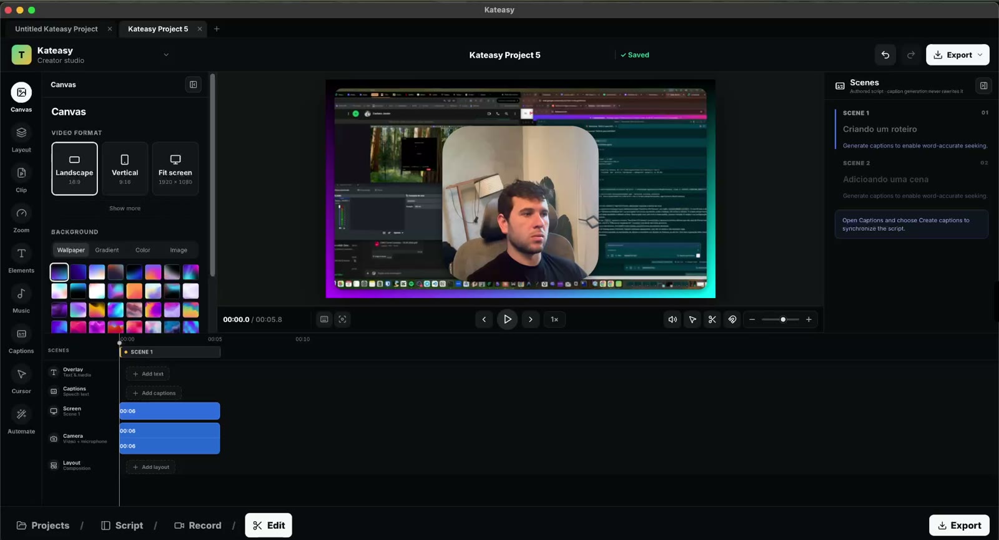Open the Canvas sidebar panel

(21, 98)
